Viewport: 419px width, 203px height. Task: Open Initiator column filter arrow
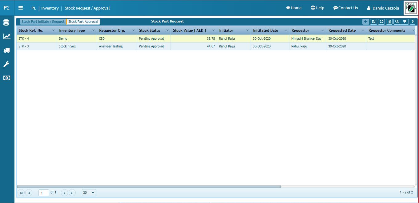point(248,30)
